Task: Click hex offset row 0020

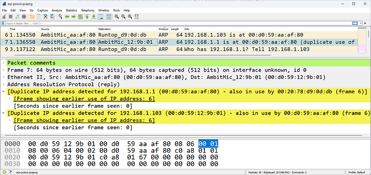Action: 13,157
